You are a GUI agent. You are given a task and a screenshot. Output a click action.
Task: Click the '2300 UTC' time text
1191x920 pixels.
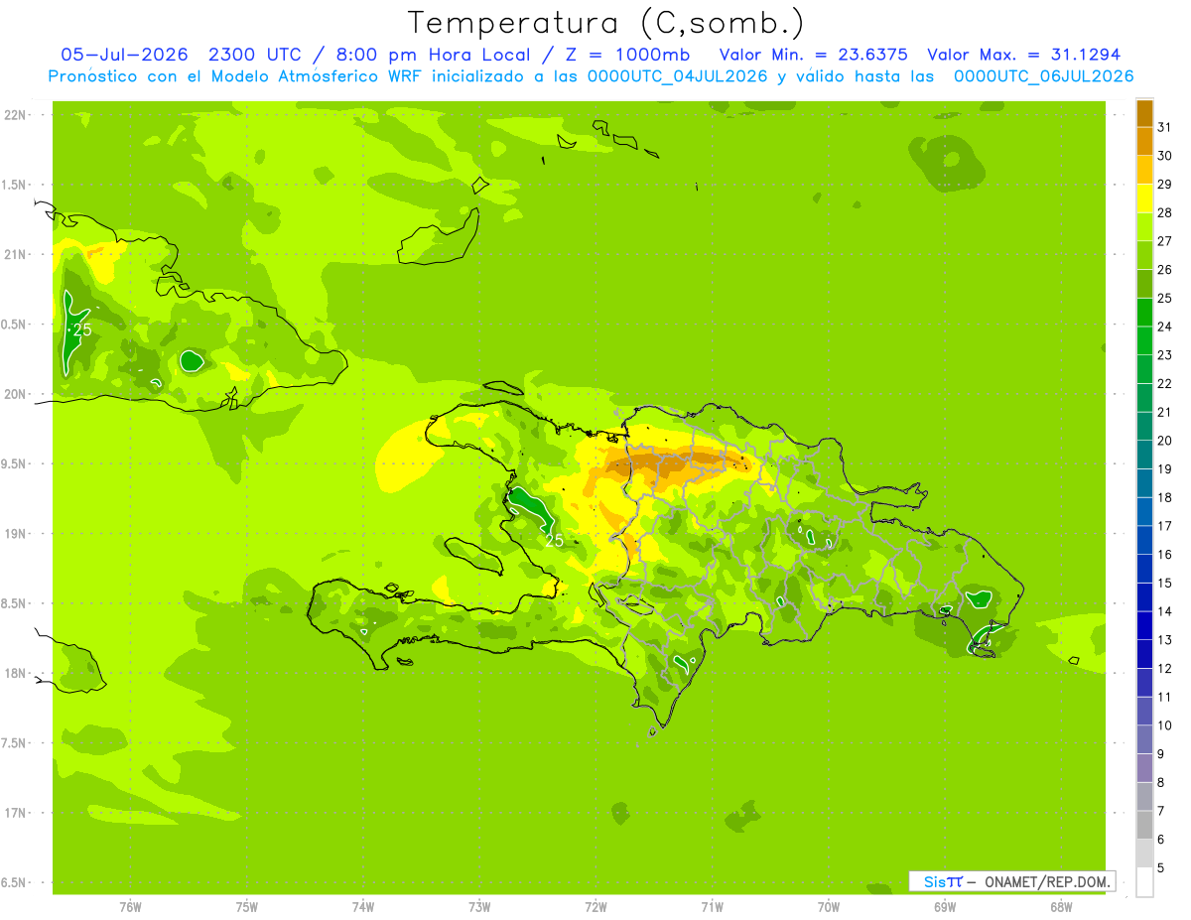click(x=255, y=55)
